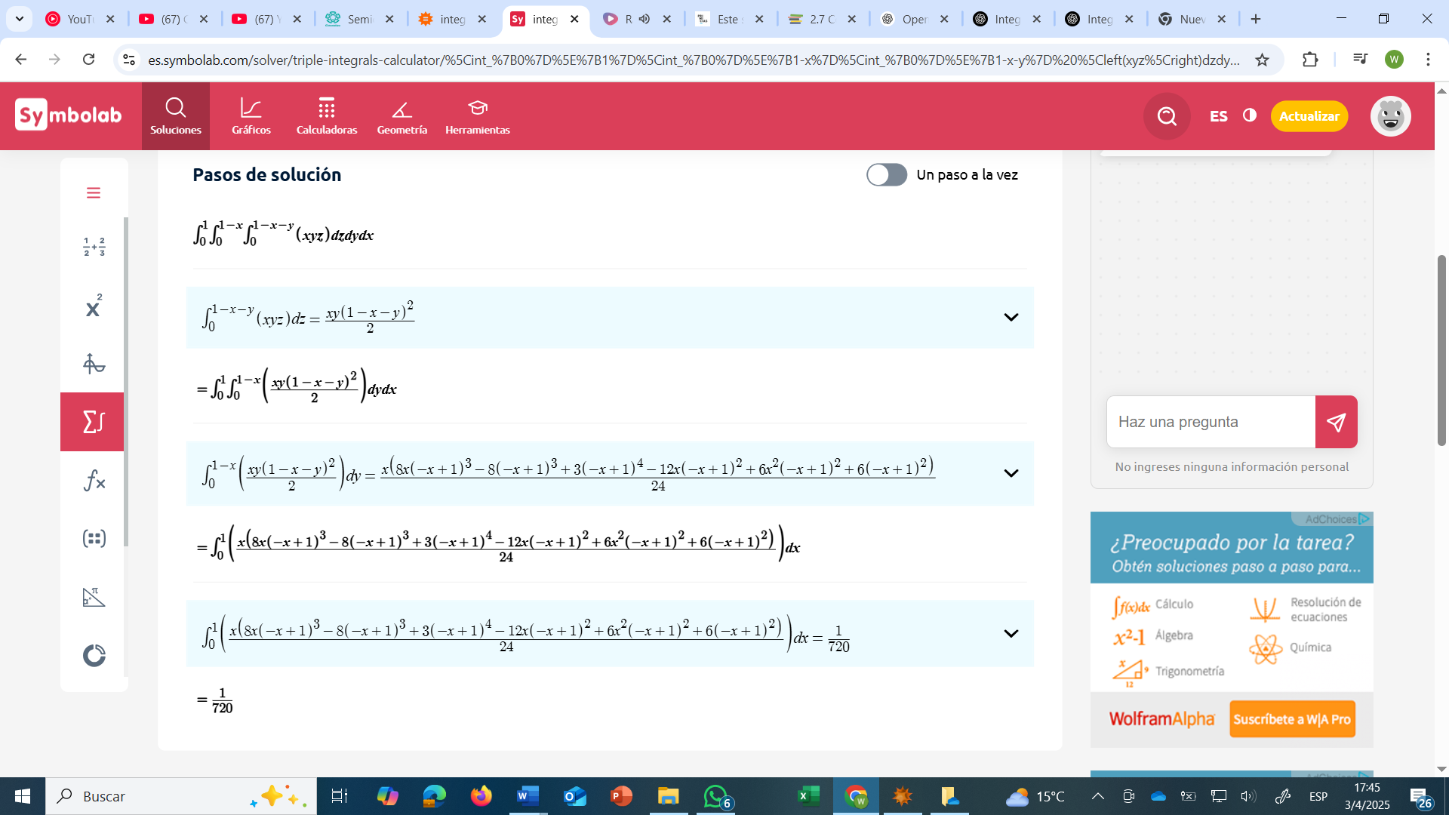This screenshot has height=815, width=1449.
Task: Select the x squared algebra icon
Action: (94, 306)
